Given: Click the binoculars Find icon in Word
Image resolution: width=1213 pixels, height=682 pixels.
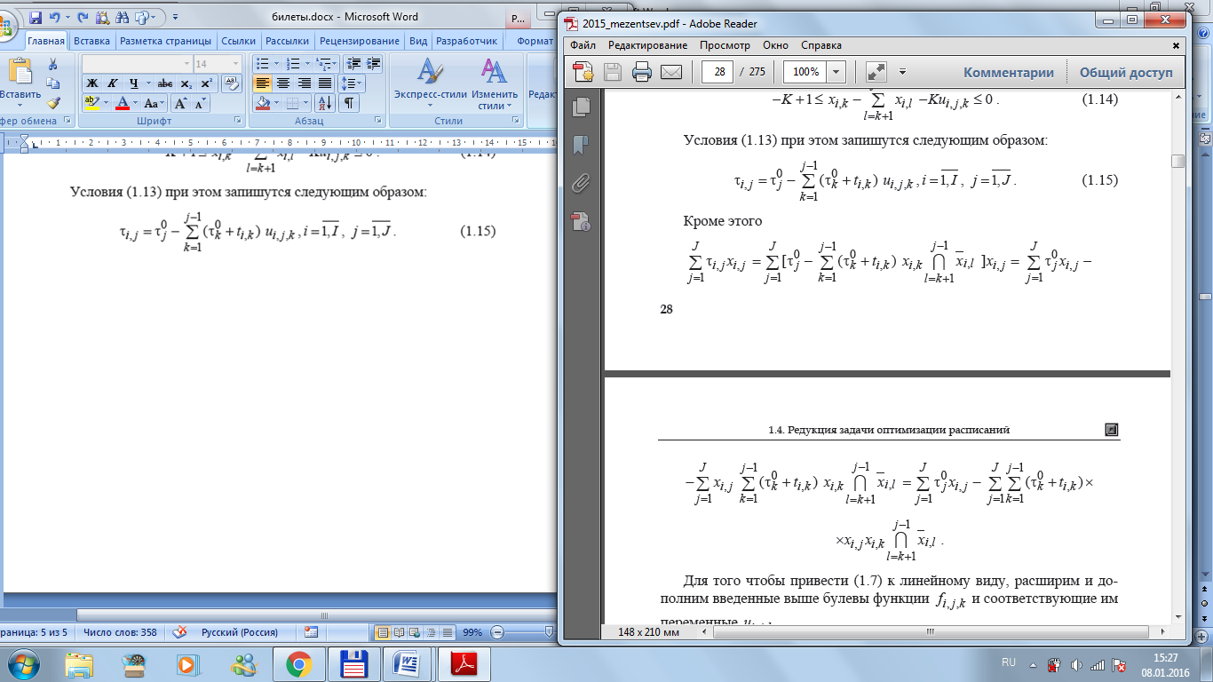Looking at the screenshot, I should click(123, 16).
